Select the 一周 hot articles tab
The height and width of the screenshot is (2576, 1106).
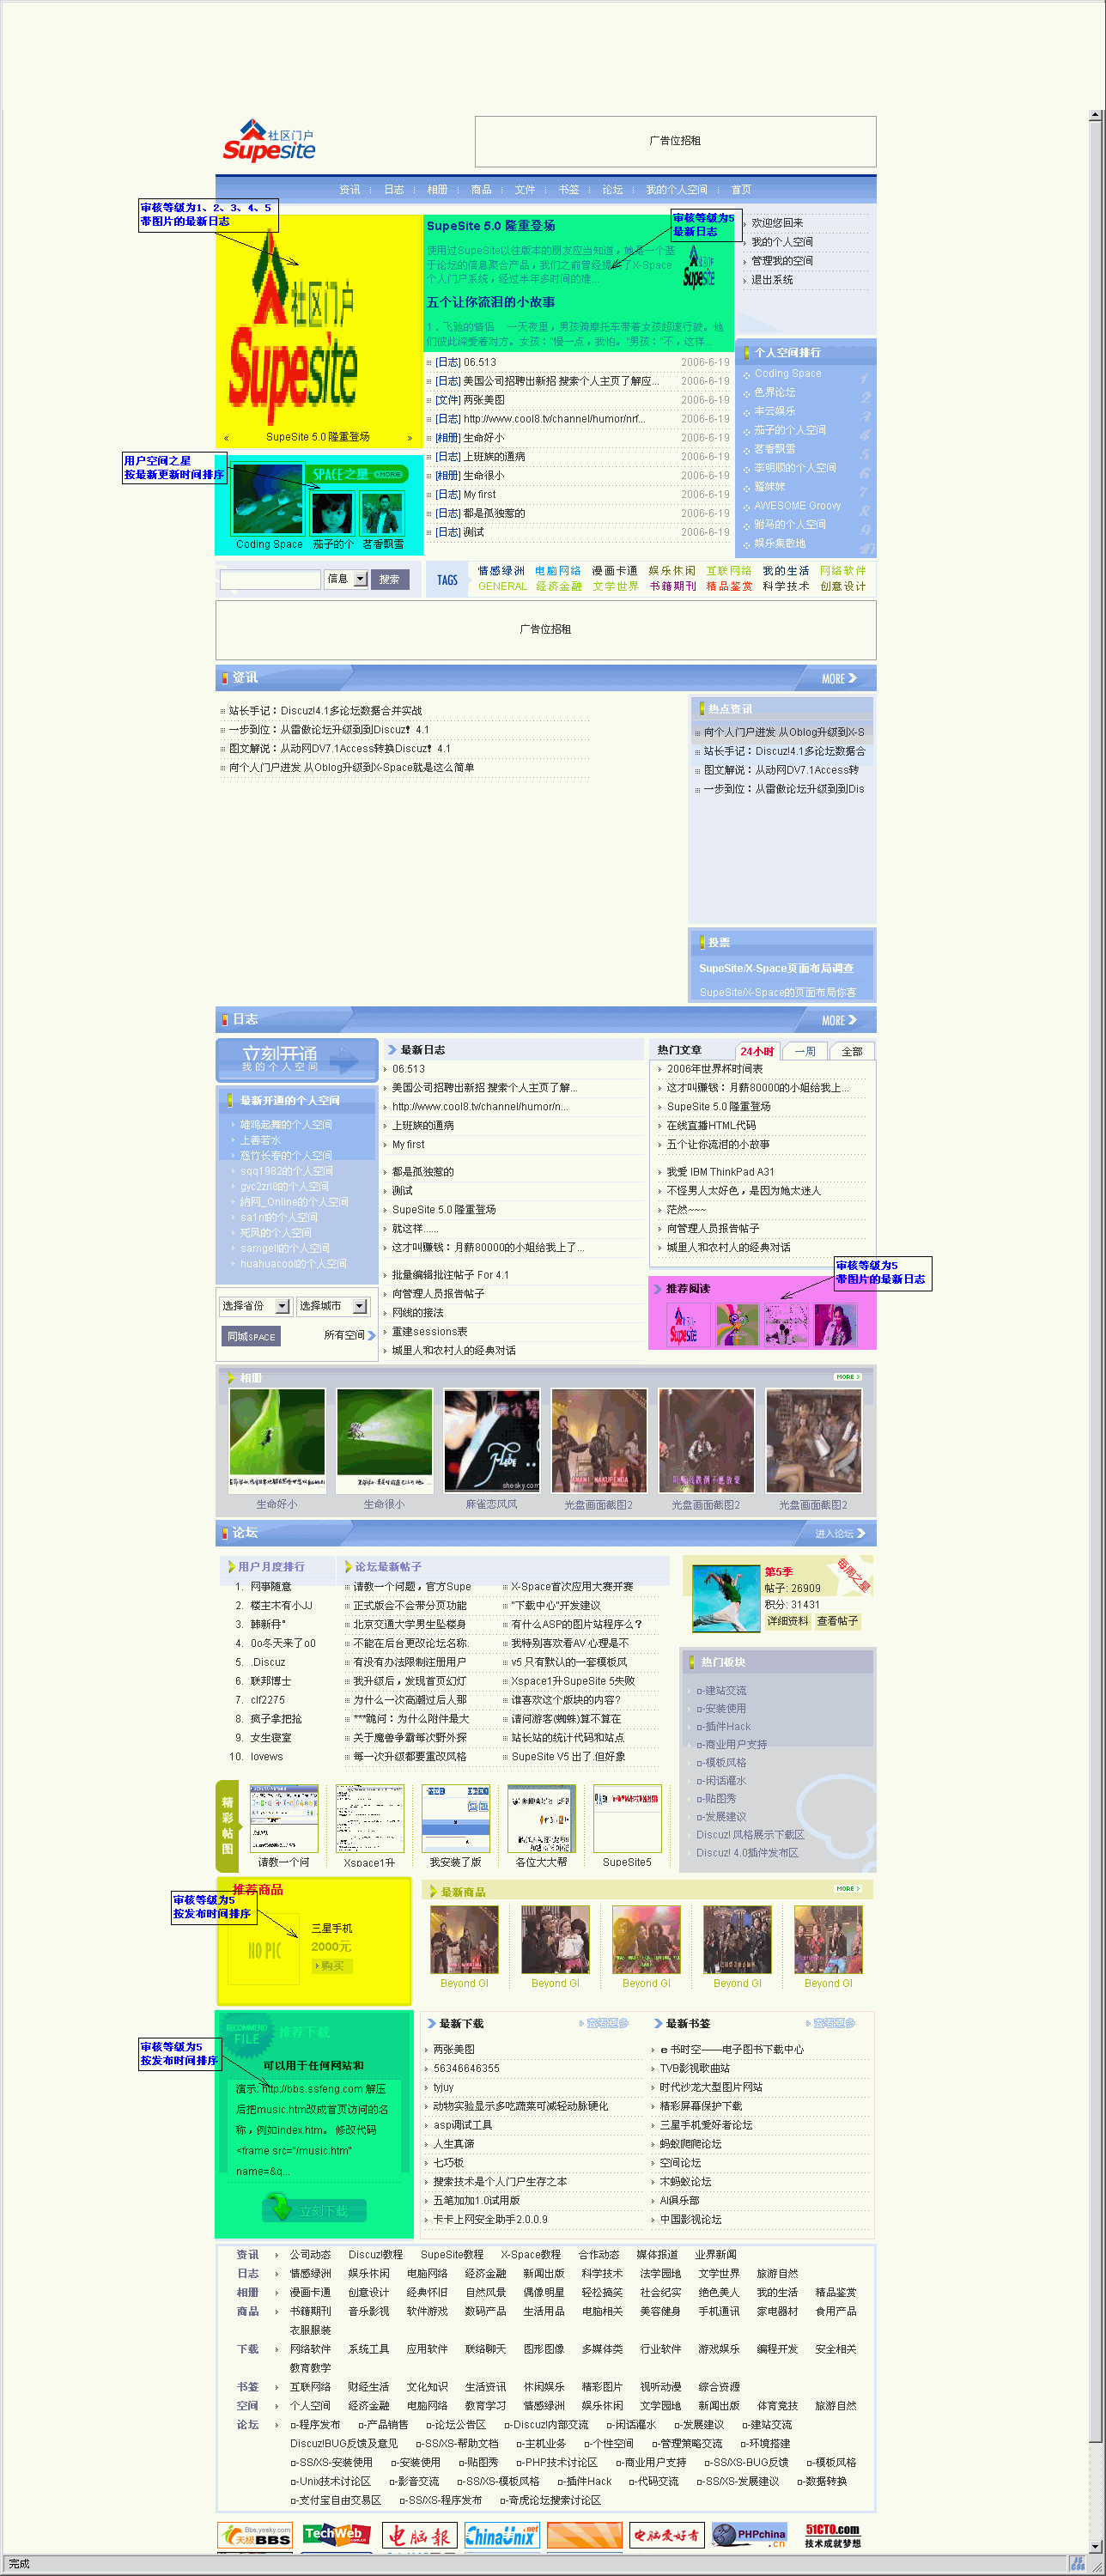coord(805,1051)
